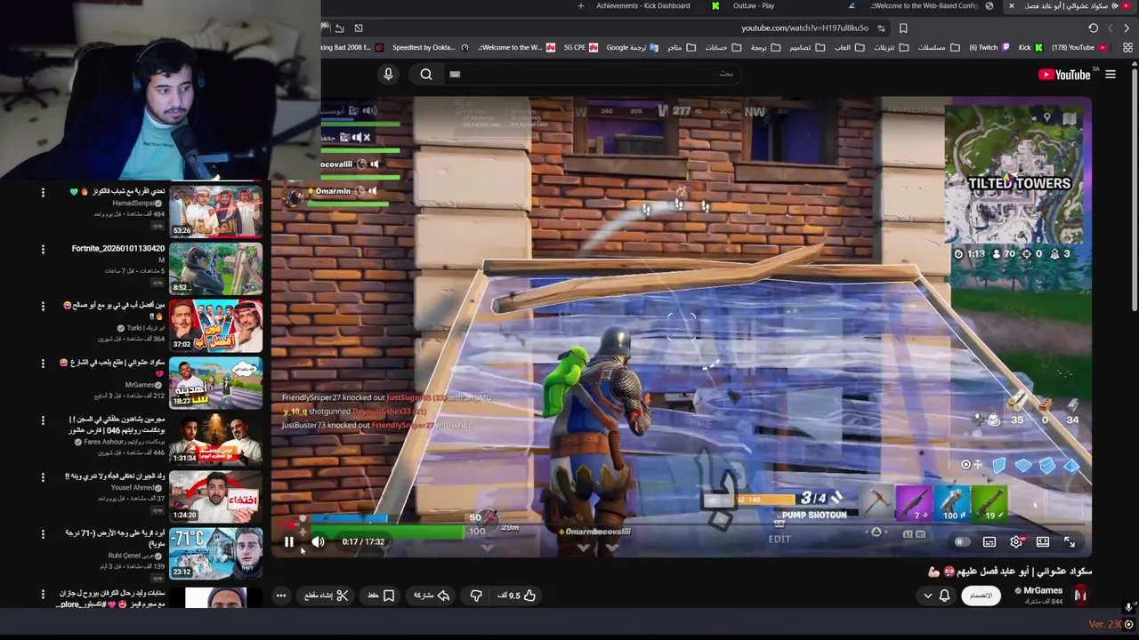Save the video to a playlist
1139x640 pixels.
[x=382, y=596]
